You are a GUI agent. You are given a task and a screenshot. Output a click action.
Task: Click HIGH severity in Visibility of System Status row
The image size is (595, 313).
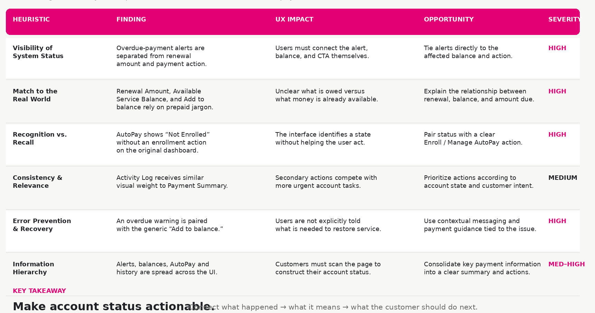coord(557,48)
